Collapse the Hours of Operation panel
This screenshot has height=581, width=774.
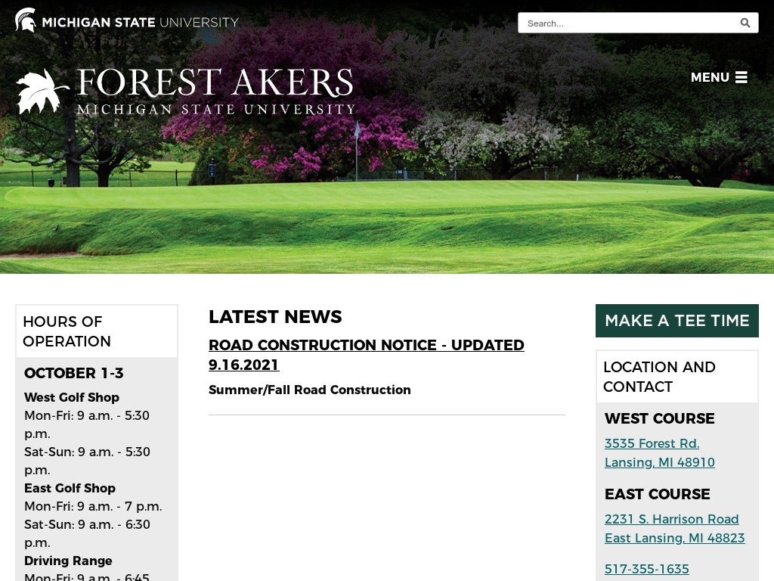pyautogui.click(x=67, y=331)
